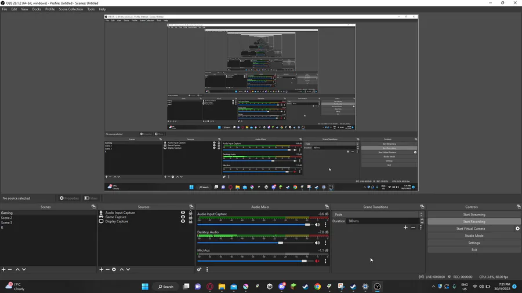Open source properties gear in Sources toolbar

114,269
